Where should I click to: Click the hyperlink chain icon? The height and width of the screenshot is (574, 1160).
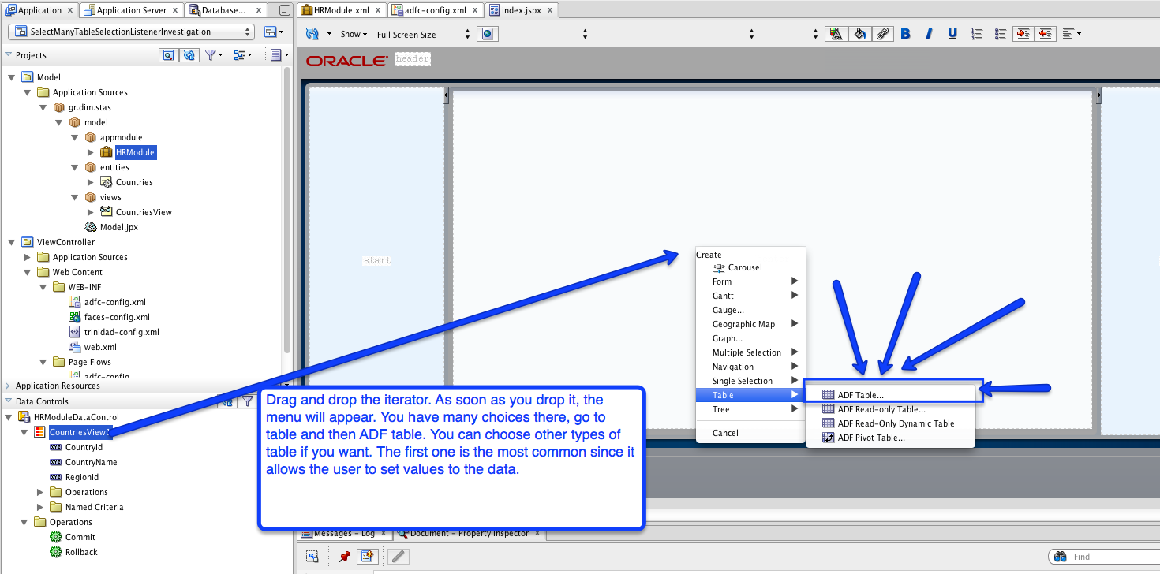point(882,34)
